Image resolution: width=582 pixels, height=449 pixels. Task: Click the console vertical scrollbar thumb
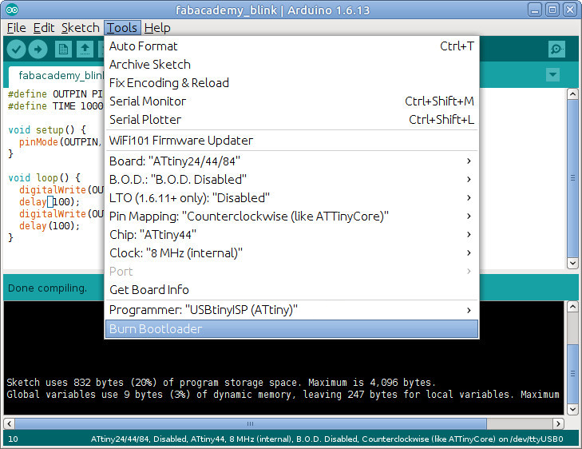[x=572, y=374]
